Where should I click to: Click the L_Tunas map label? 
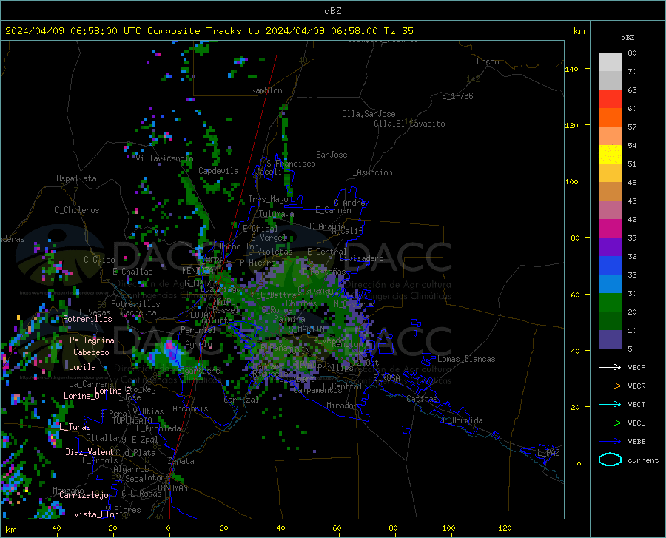coord(75,427)
